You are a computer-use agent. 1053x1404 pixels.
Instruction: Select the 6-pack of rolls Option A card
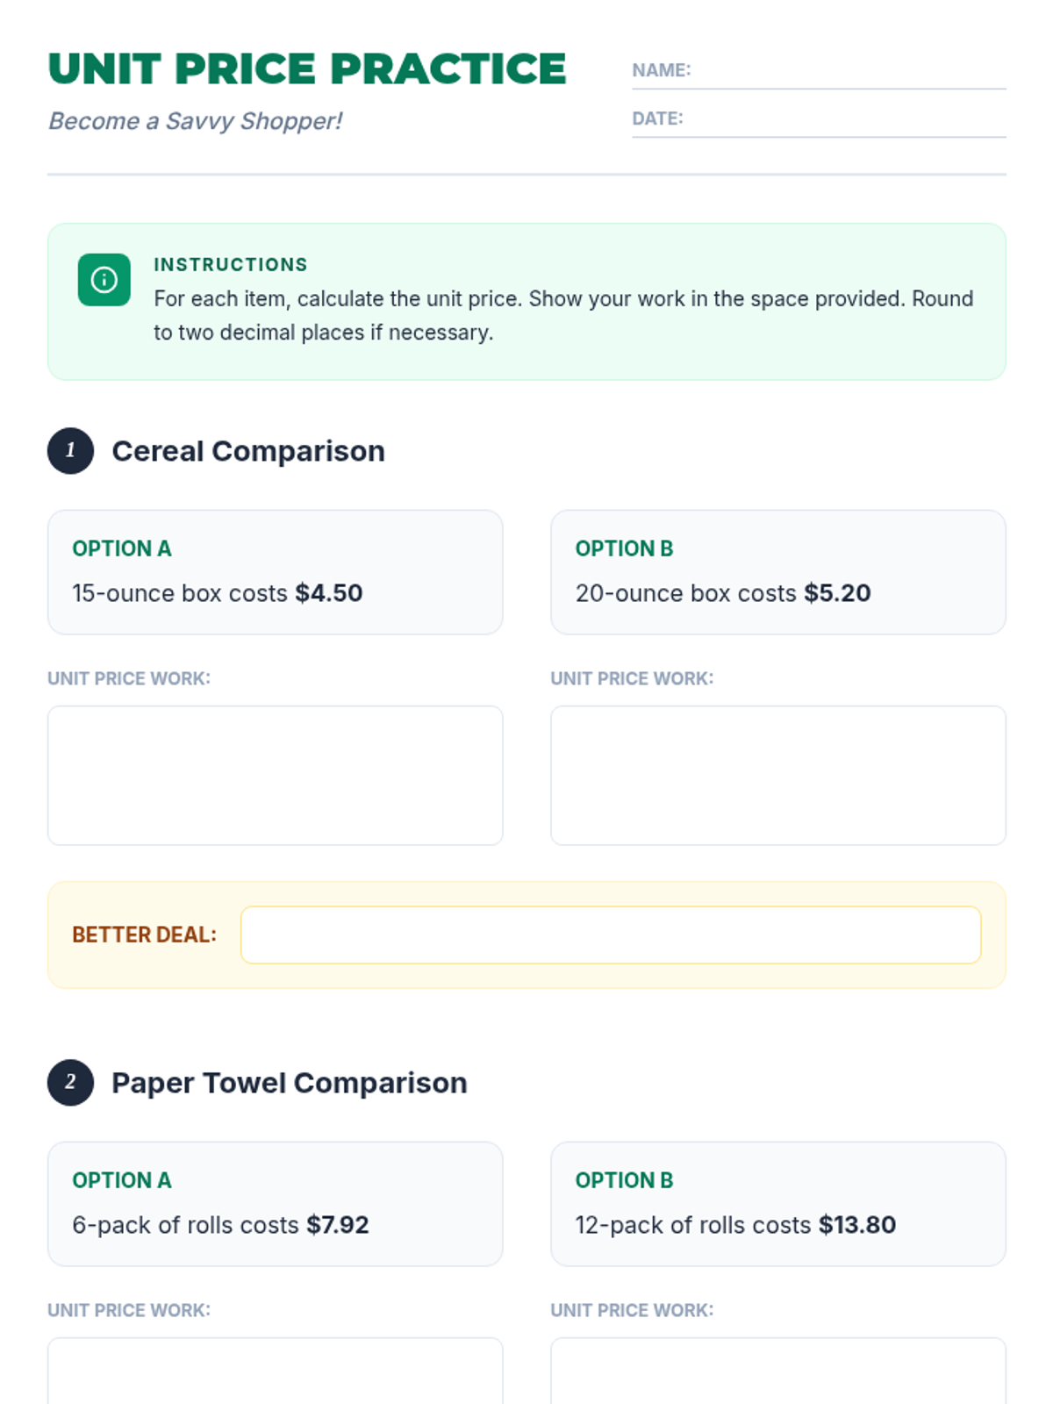[x=276, y=1204]
